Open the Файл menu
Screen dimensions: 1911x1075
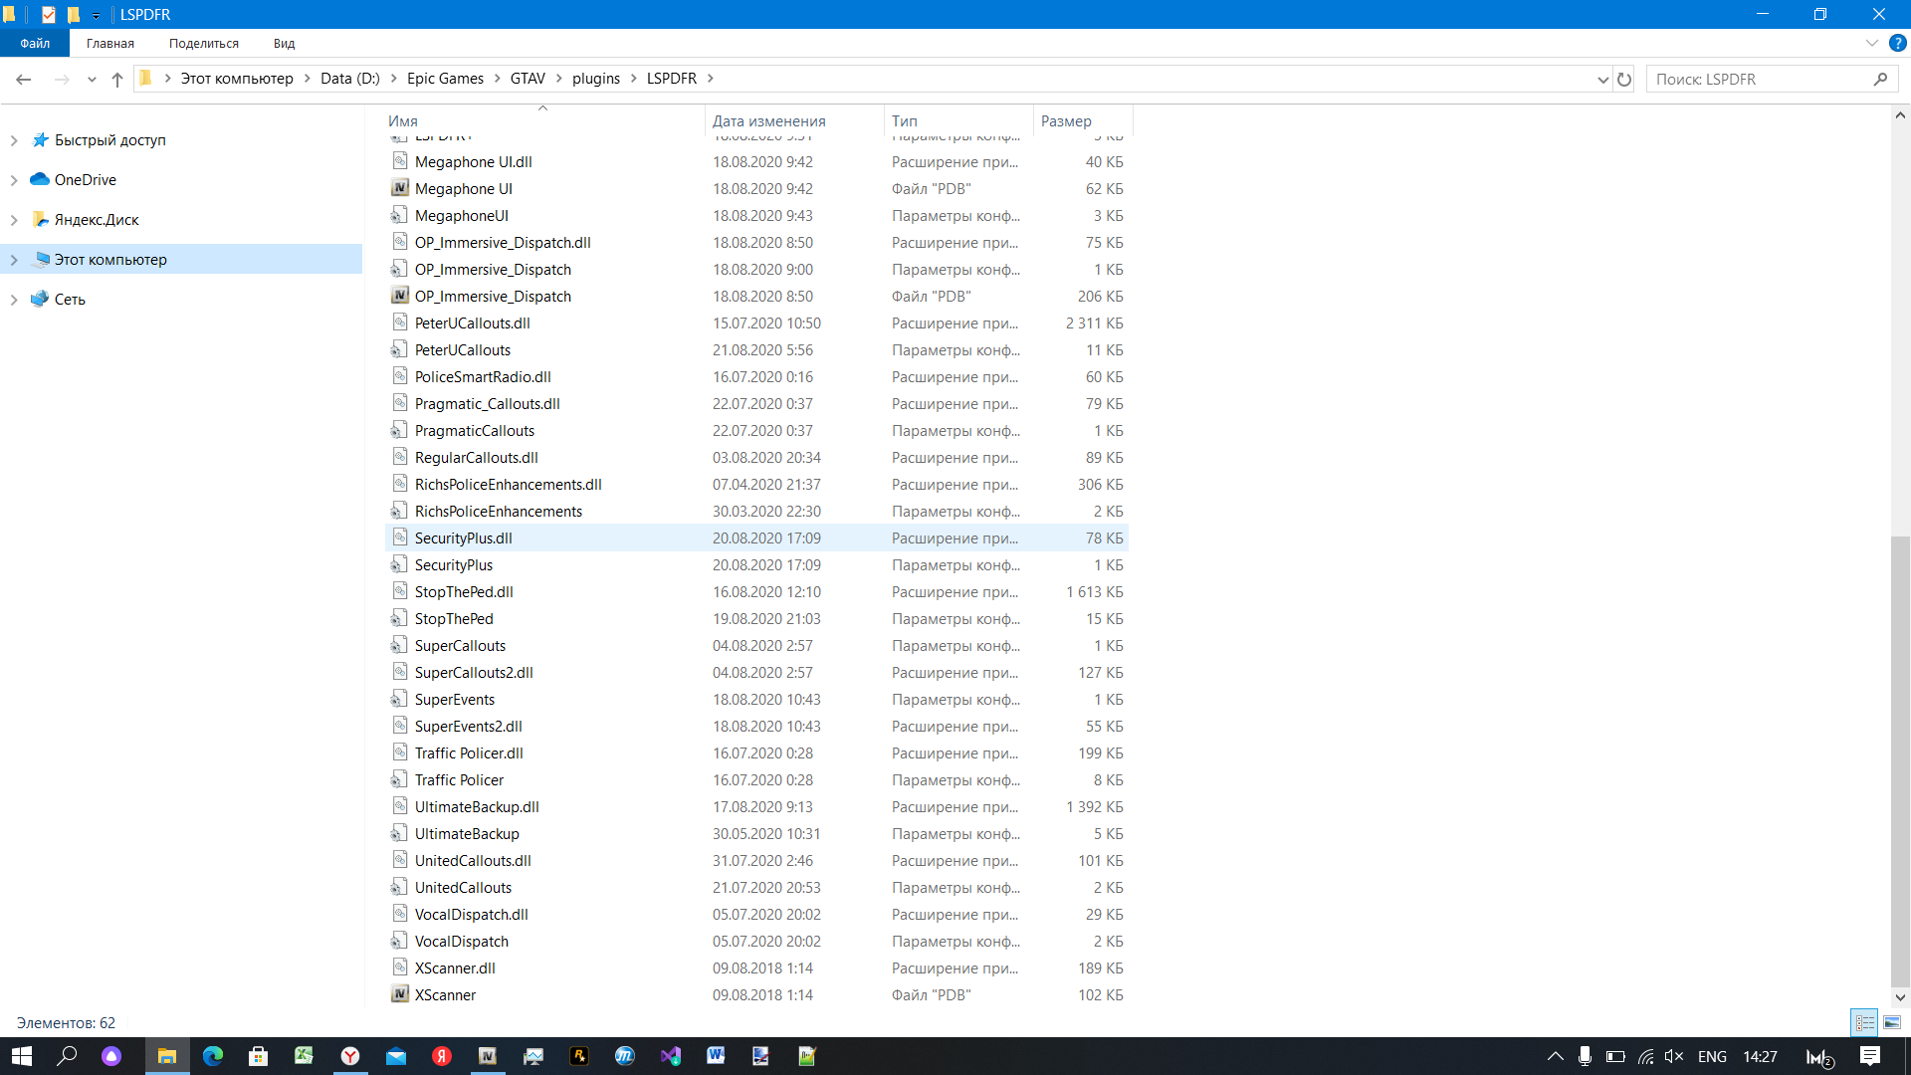[35, 43]
